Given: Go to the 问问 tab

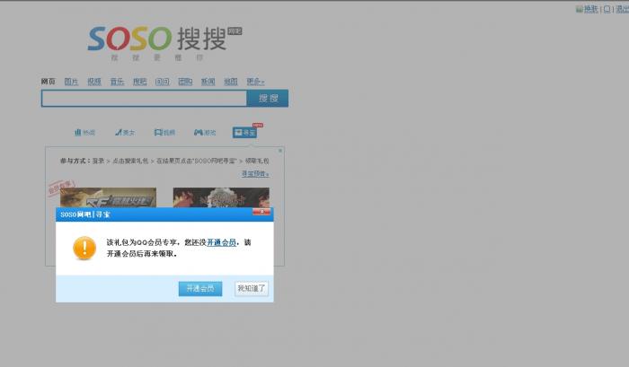Looking at the screenshot, I should click(162, 82).
